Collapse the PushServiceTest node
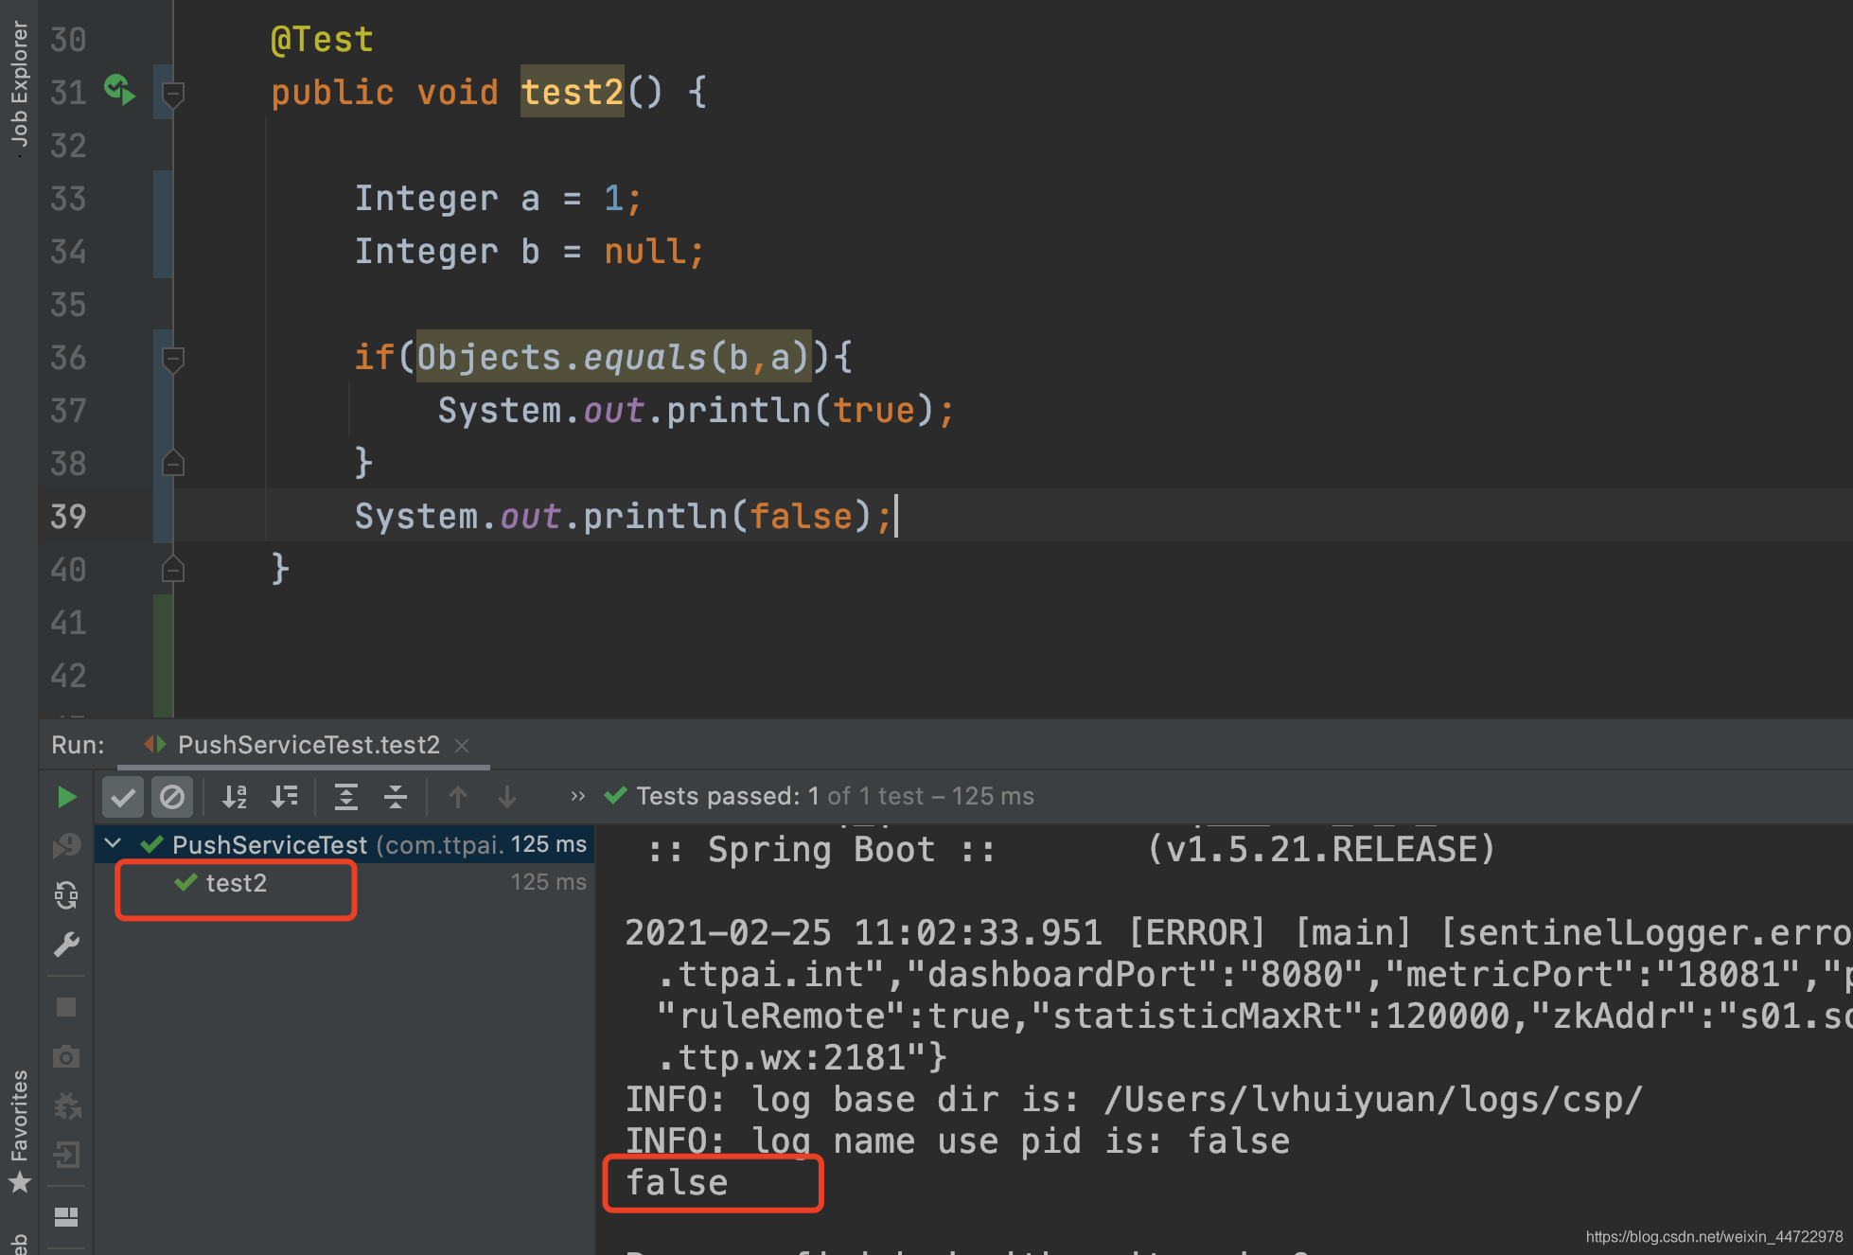 point(114,844)
